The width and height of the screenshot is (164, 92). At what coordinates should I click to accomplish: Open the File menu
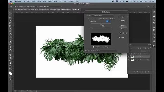coord(24,1)
